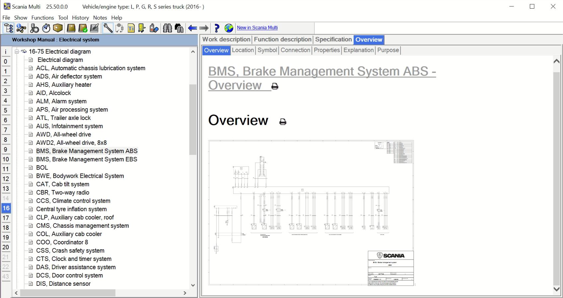Open help with the question mark icon
Screen dimensions: 563x298
point(217,28)
